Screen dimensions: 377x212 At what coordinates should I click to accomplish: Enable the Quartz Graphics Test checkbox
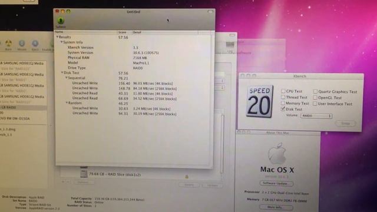click(x=315, y=91)
